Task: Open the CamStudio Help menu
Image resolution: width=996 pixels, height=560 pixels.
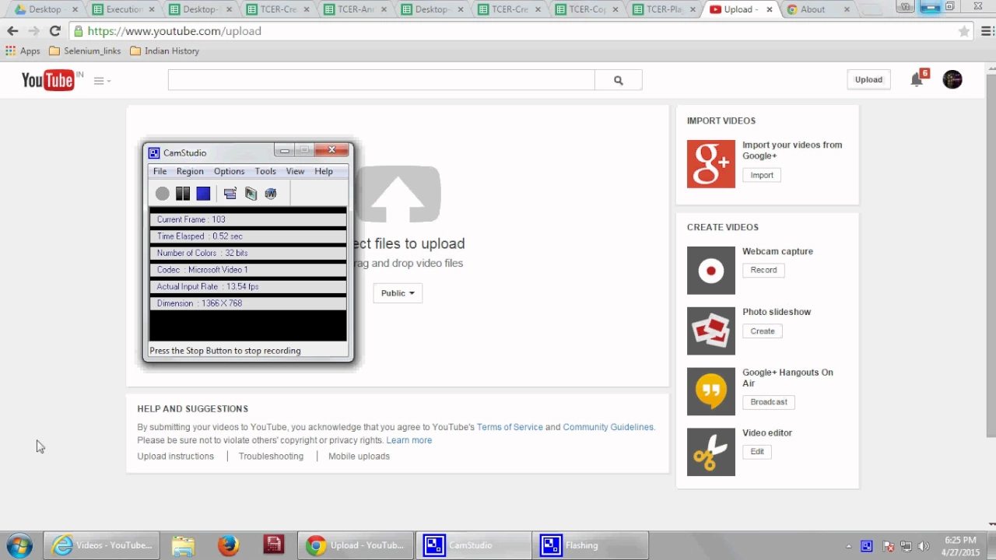Action: point(324,171)
